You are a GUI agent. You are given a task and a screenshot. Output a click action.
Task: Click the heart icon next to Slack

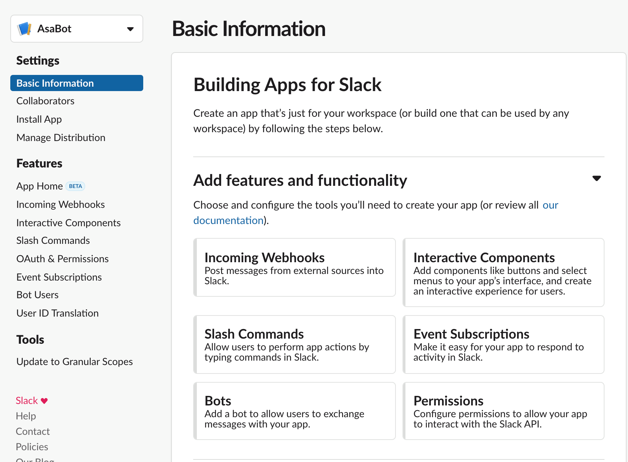coord(44,401)
